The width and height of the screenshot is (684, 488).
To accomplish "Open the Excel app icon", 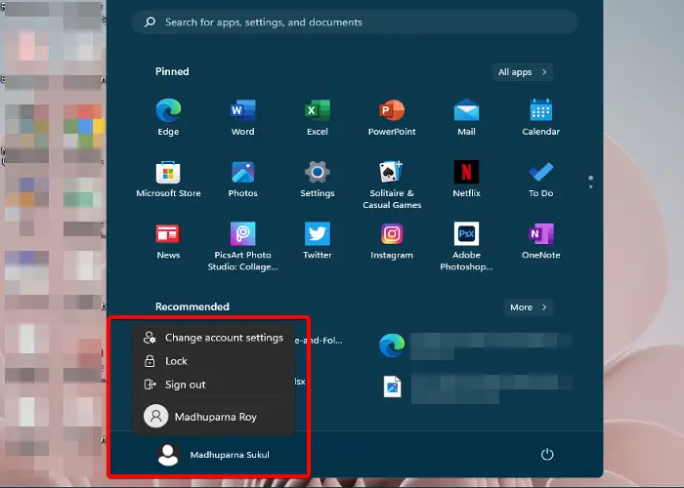I will [318, 117].
